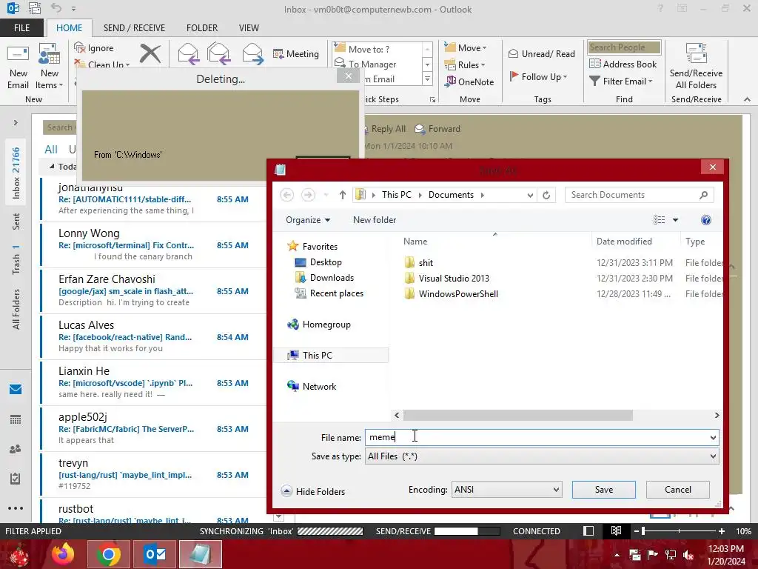This screenshot has height=569, width=758.
Task: Click the Search People field
Action: click(x=624, y=47)
